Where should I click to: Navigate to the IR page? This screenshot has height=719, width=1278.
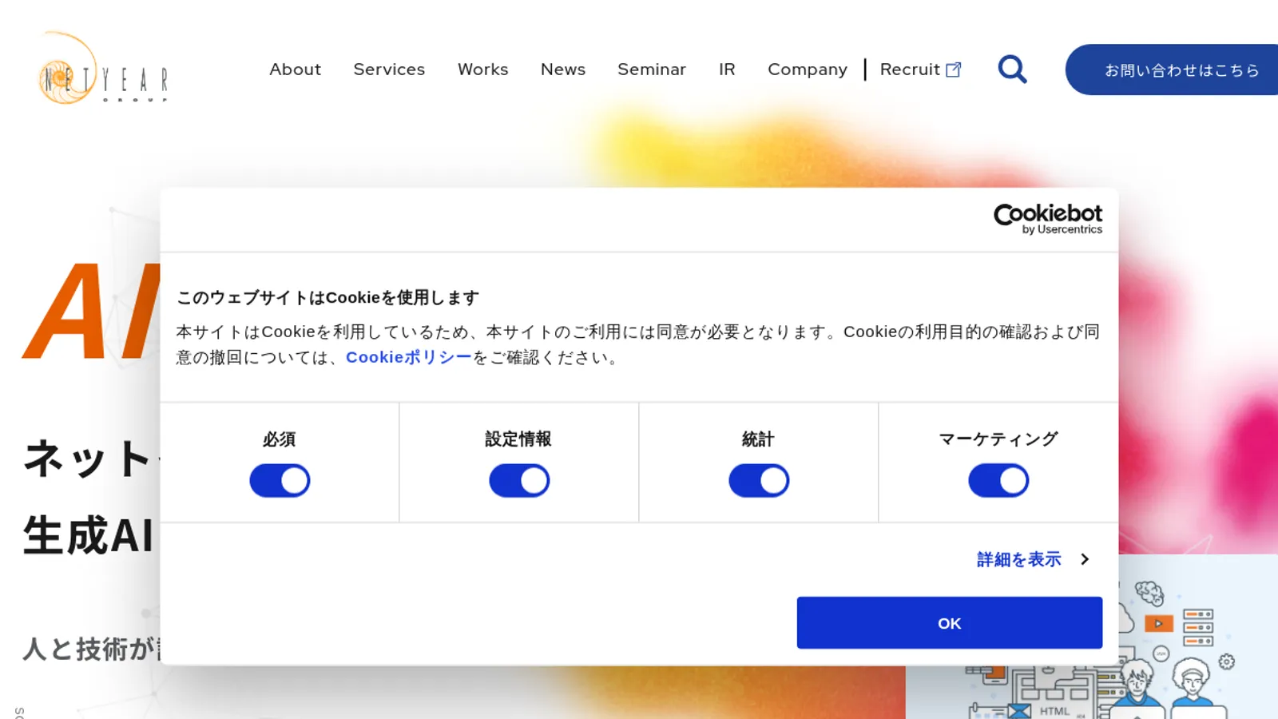(727, 70)
